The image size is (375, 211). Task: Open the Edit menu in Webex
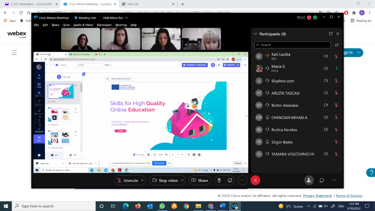45,25
